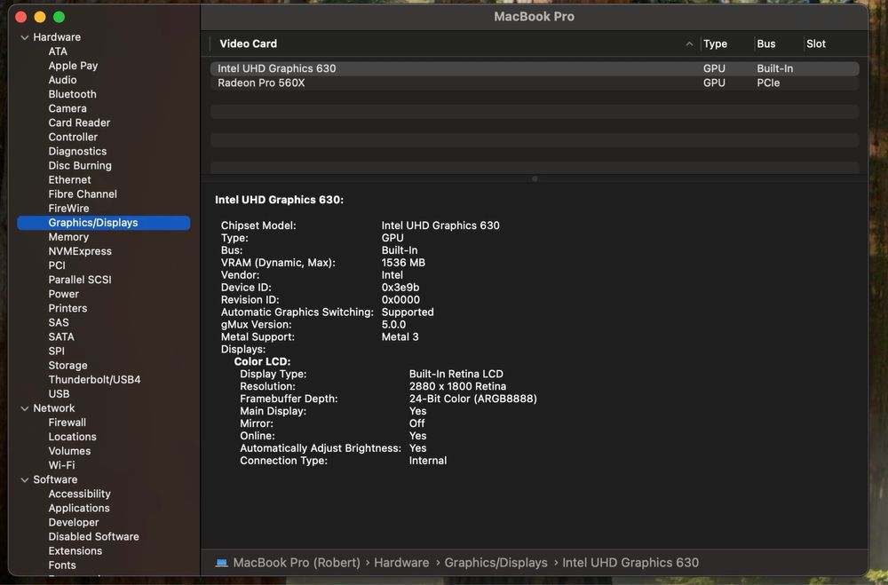Toggle the Video Card sort arrow

click(689, 43)
